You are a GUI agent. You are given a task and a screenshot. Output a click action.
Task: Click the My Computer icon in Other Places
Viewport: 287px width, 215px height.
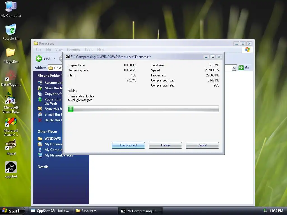pyautogui.click(x=40, y=150)
